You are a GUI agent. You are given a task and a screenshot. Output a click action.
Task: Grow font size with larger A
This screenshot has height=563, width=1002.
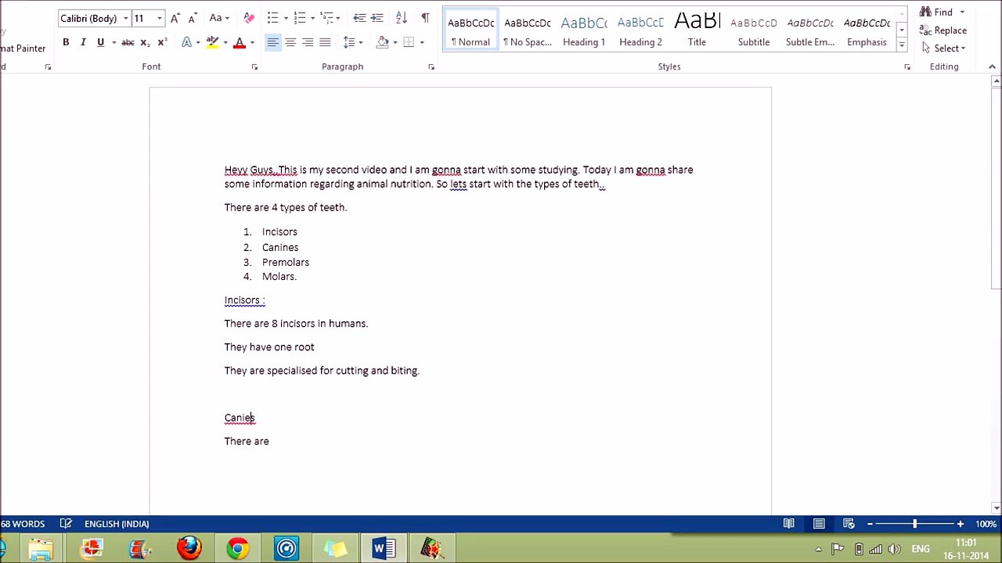coord(175,18)
